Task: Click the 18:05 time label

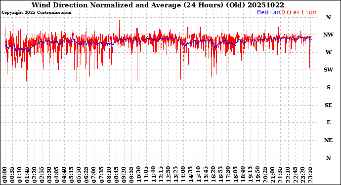Action: pos(235,175)
